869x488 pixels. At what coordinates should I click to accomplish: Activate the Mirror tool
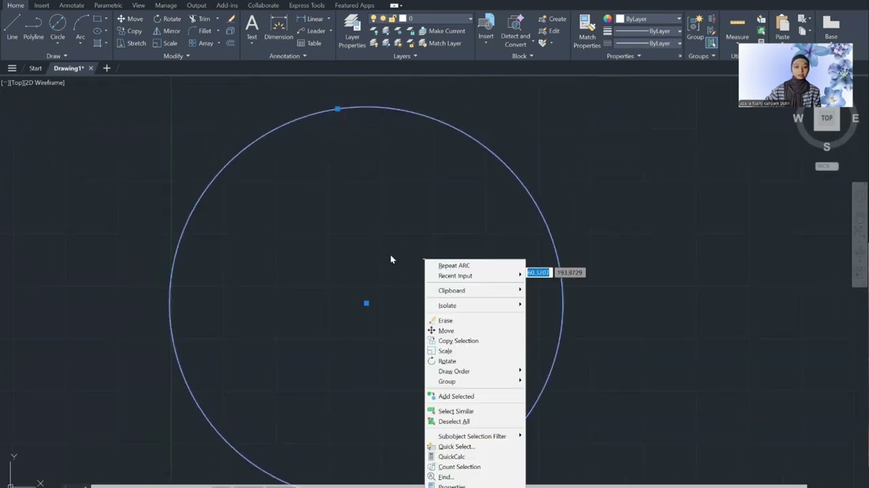(167, 31)
